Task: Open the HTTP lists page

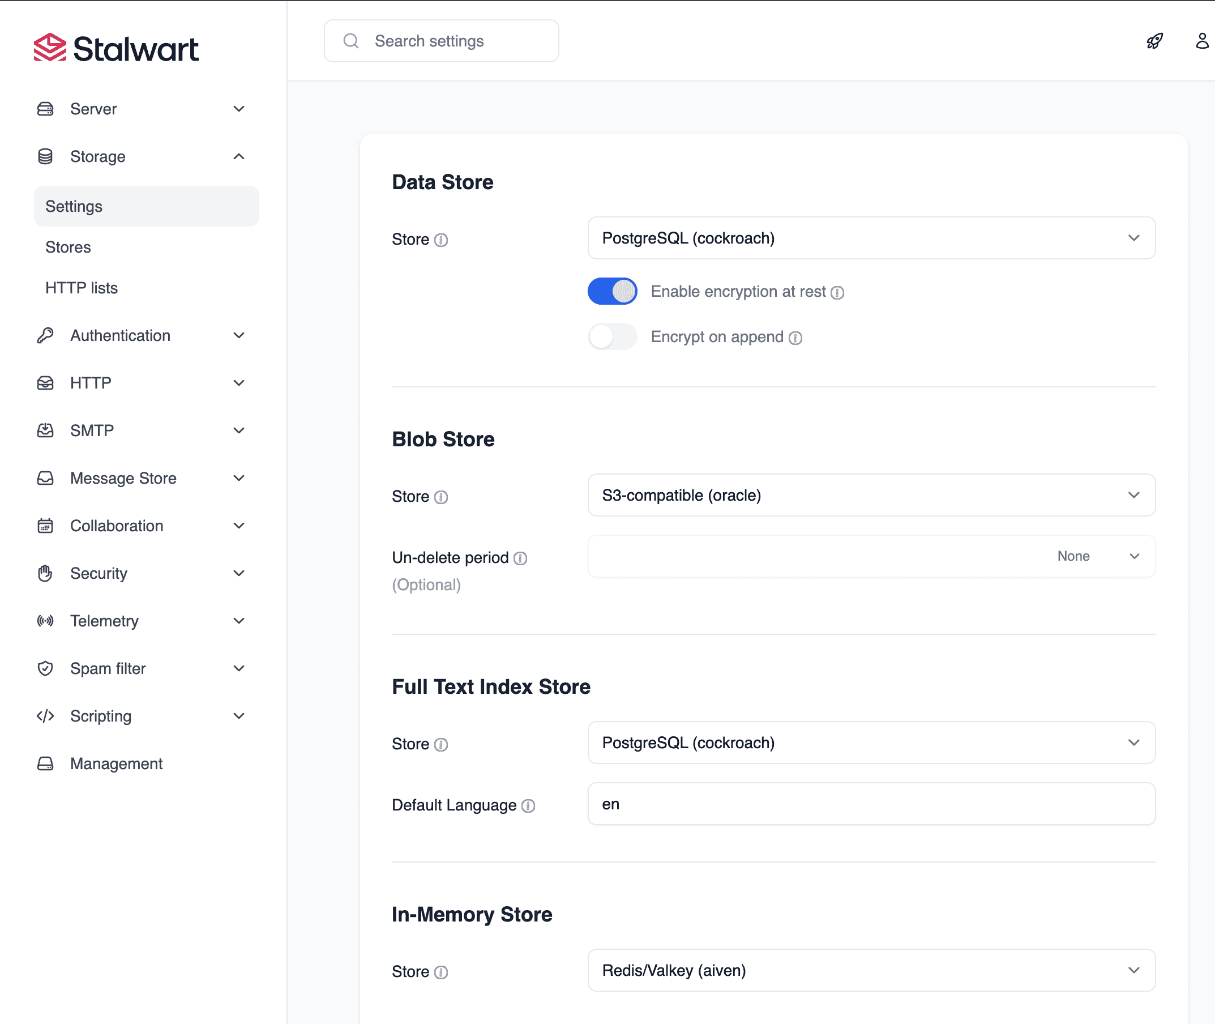Action: (x=81, y=287)
